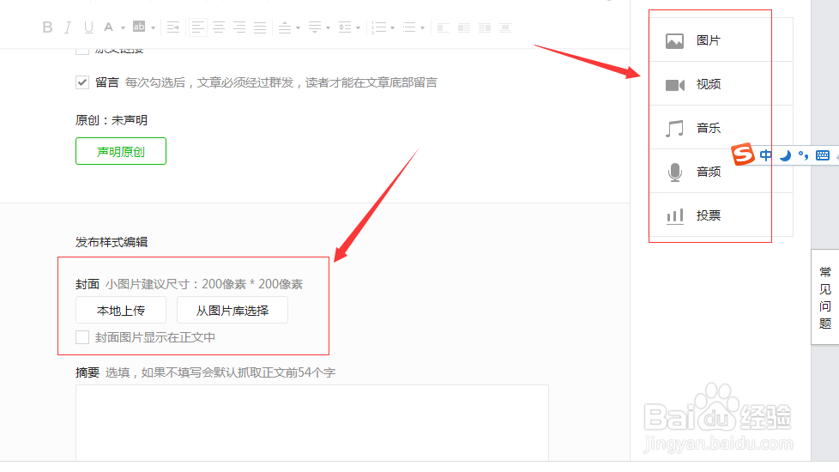Align text right

tap(239, 27)
